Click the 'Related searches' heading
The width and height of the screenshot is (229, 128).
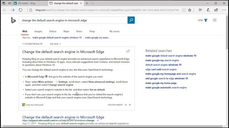[159, 50]
